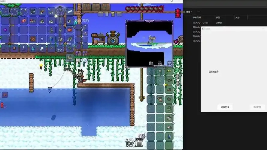267x150 pixels.
Task: Sort by 大小 column header
Action: pyautogui.click(x=237, y=17)
